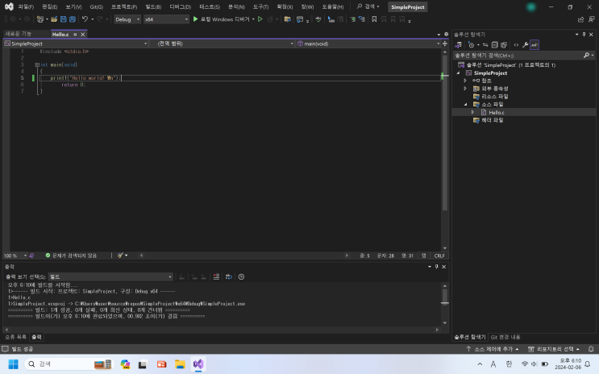Open the 빌드(B) menu
Viewport: 599px width, 374px height.
pyautogui.click(x=153, y=6)
